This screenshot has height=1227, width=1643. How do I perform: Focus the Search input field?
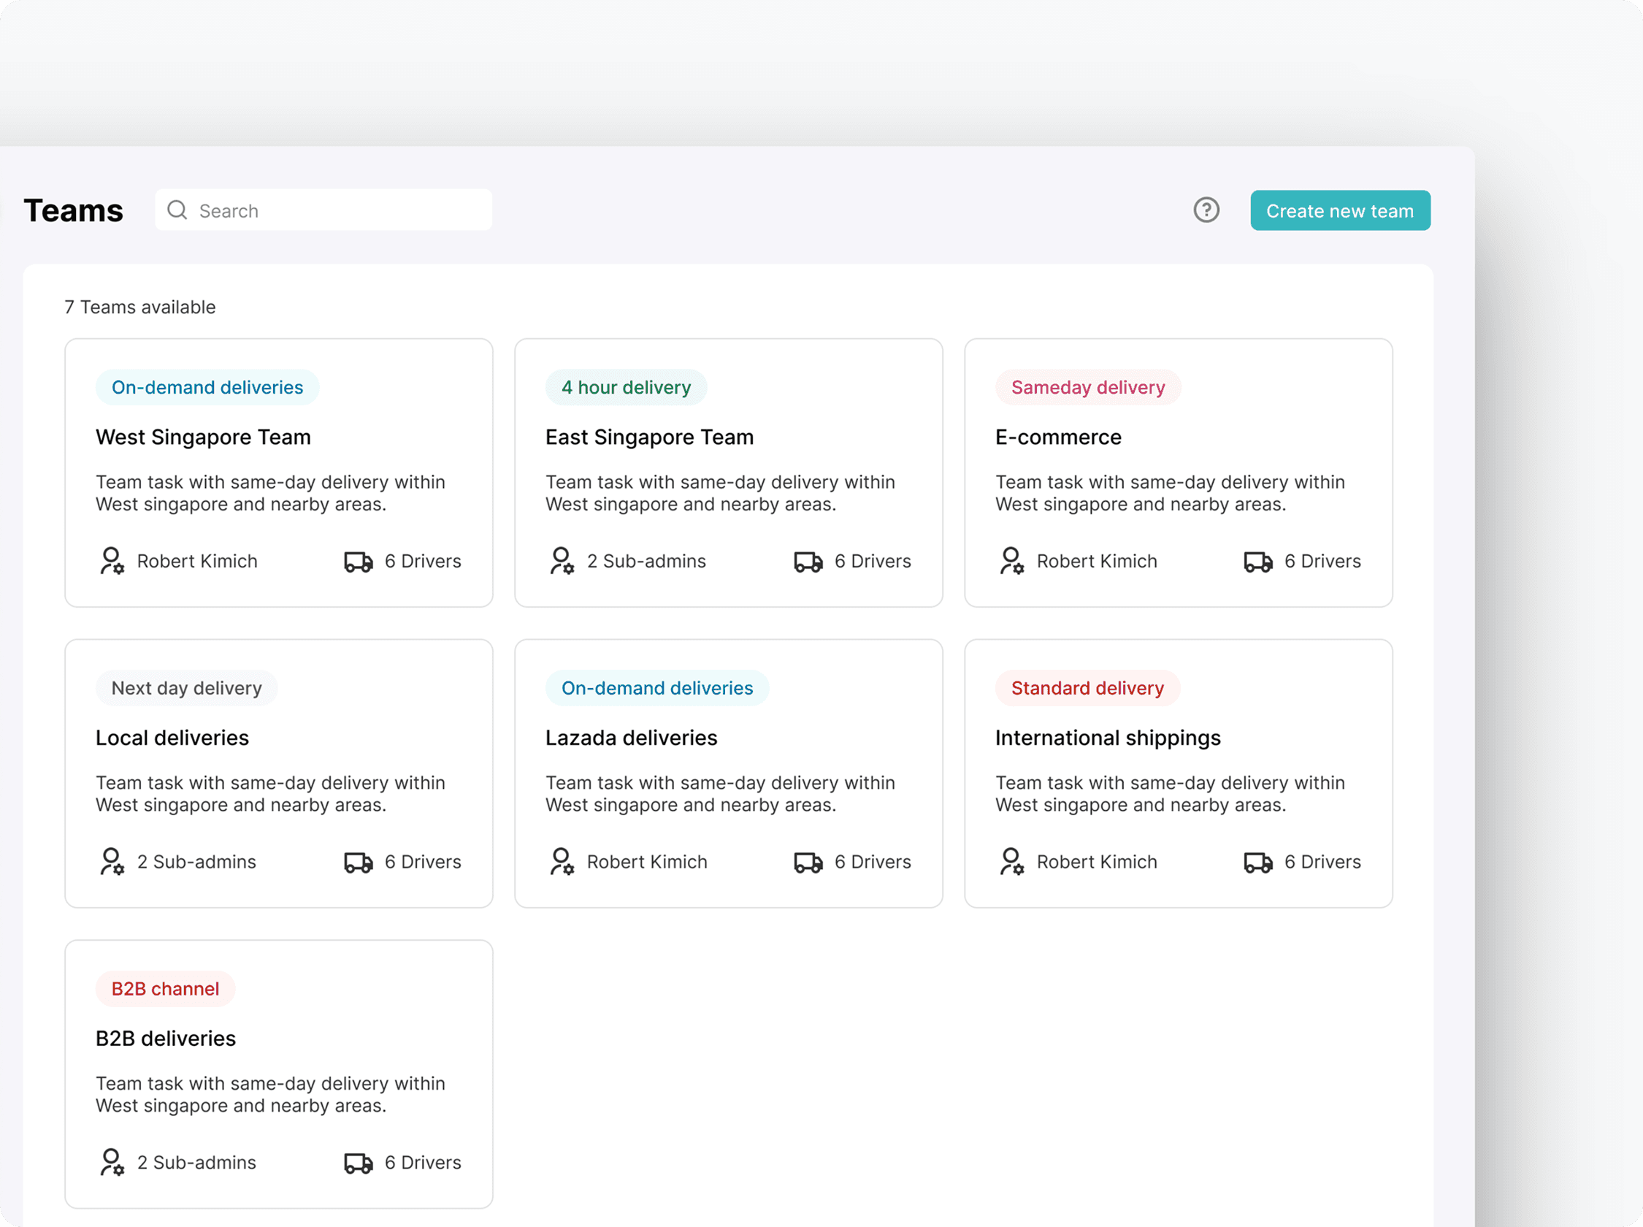click(334, 211)
